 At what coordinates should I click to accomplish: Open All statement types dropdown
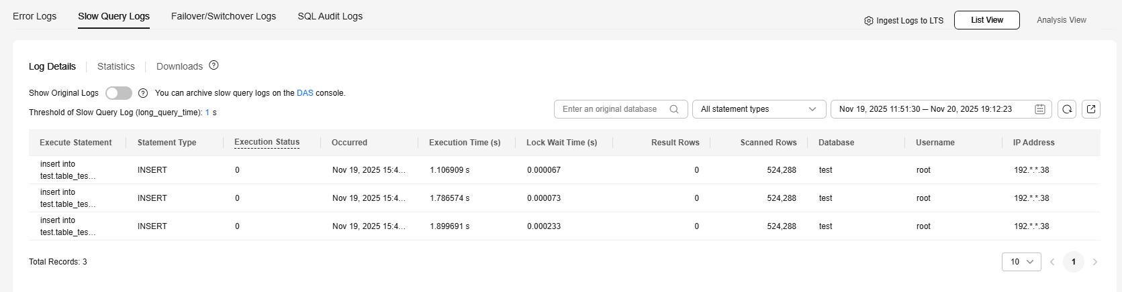coord(759,109)
